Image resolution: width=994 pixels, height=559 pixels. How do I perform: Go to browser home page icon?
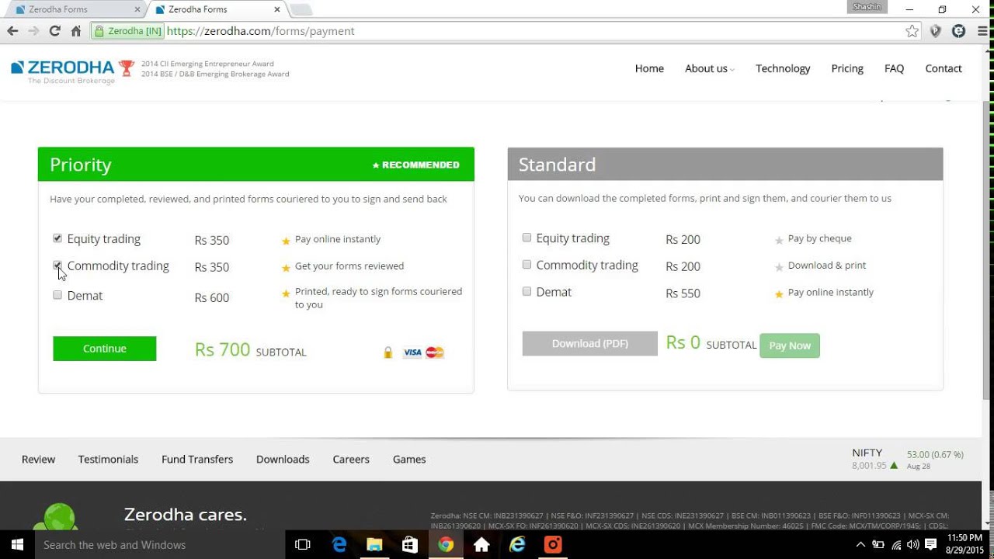click(76, 31)
